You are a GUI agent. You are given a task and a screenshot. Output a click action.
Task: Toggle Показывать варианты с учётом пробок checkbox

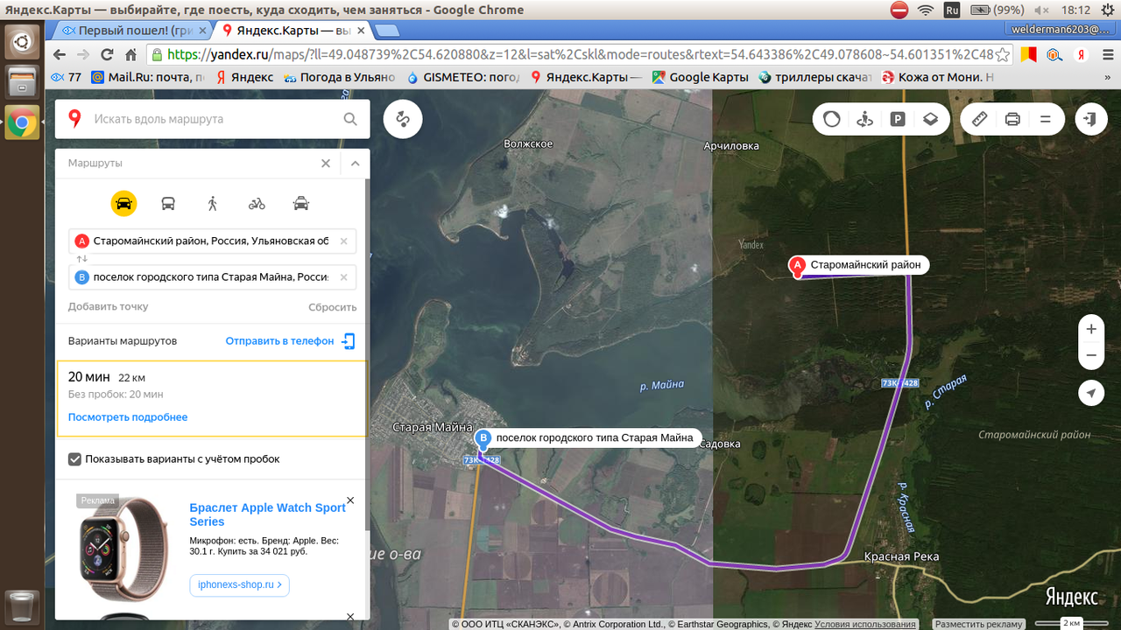click(75, 458)
